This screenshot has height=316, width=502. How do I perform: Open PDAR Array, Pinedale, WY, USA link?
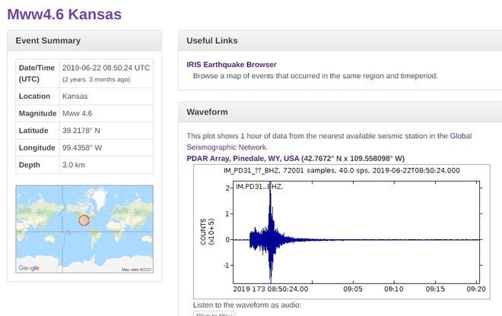(x=243, y=158)
